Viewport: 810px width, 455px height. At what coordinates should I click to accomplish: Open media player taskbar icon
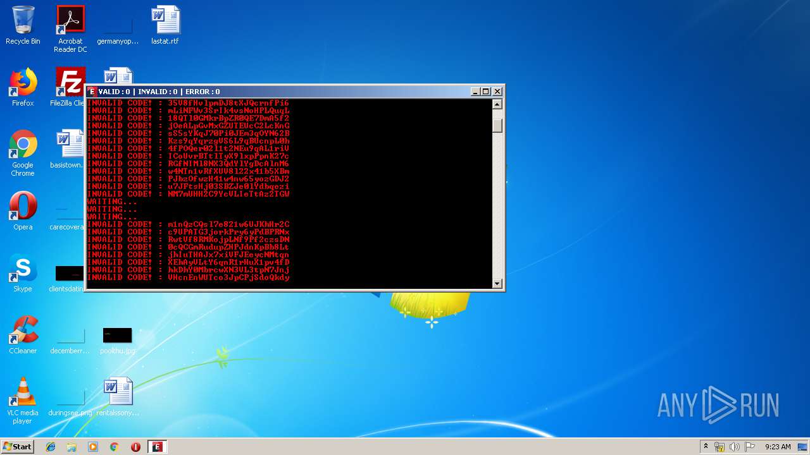[x=93, y=447]
